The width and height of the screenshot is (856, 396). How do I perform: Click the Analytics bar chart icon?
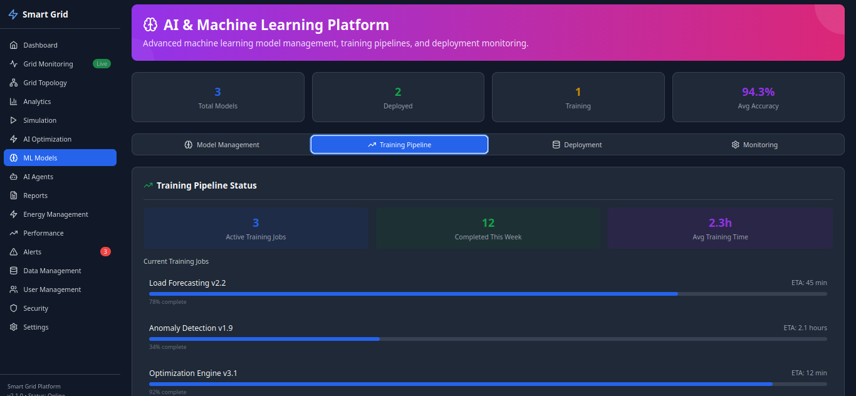tap(14, 102)
